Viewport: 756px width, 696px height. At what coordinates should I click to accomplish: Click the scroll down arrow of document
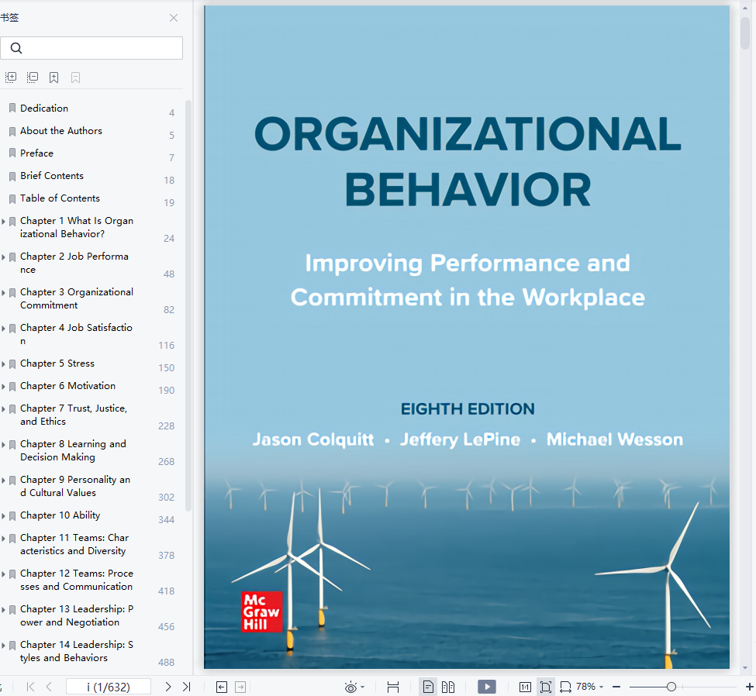[745, 668]
